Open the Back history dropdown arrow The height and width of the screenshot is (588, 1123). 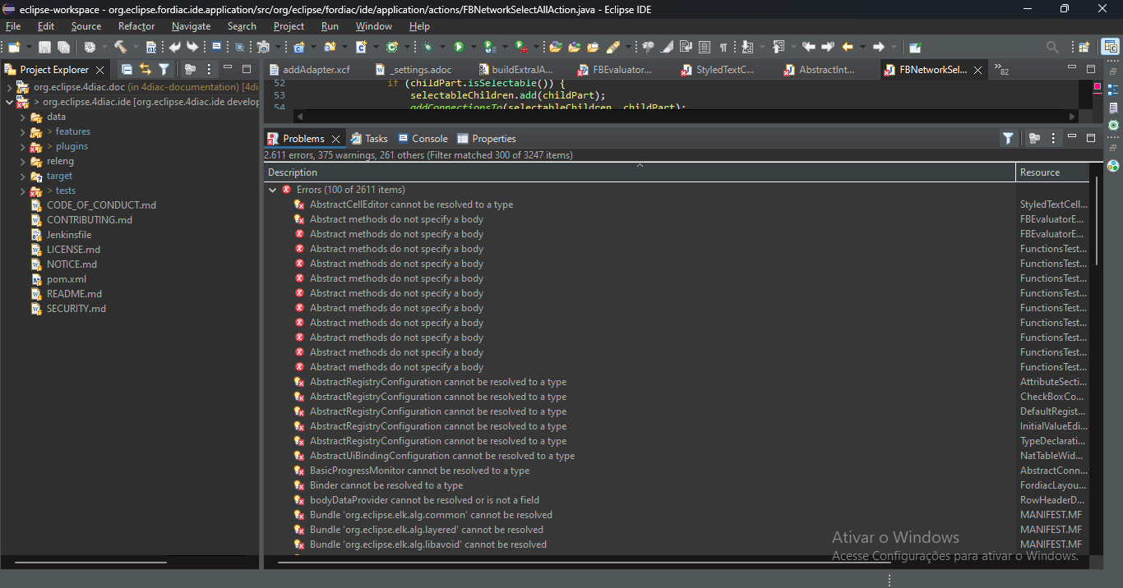862,47
